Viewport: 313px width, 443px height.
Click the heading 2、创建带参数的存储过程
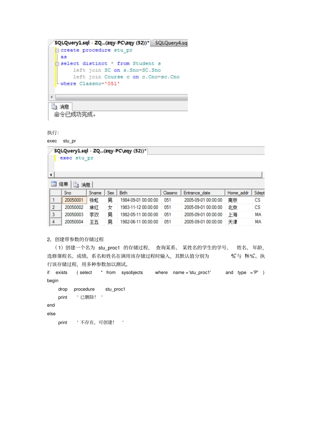point(75,239)
